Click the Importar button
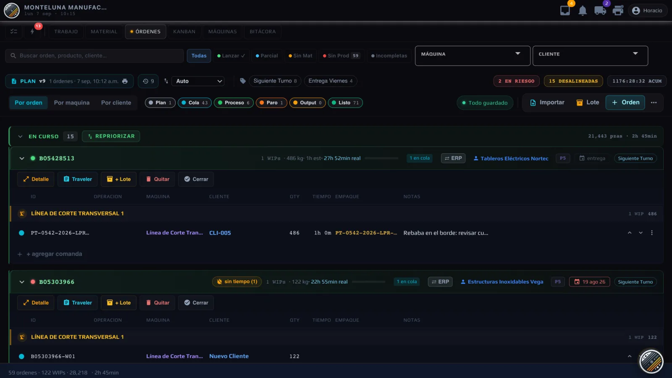 pos(547,102)
